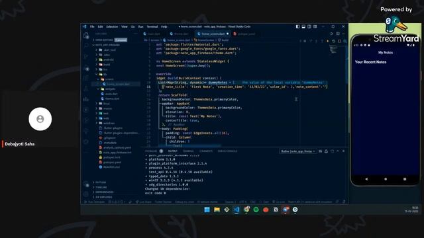The image size is (424, 238).
Task: Tap the emulator Recents navigation button
Action: [405, 179]
